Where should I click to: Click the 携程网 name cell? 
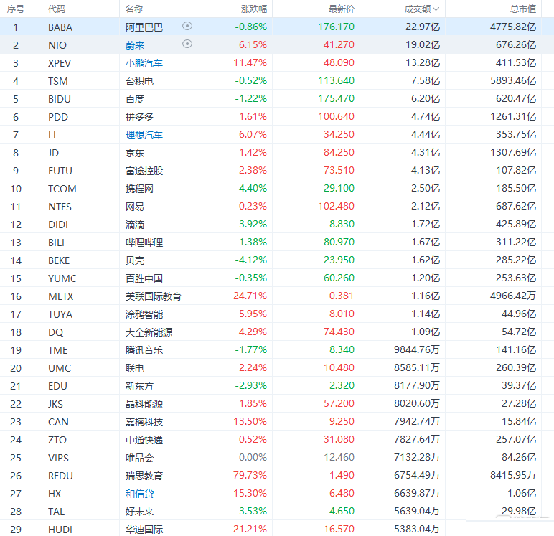pyautogui.click(x=139, y=189)
